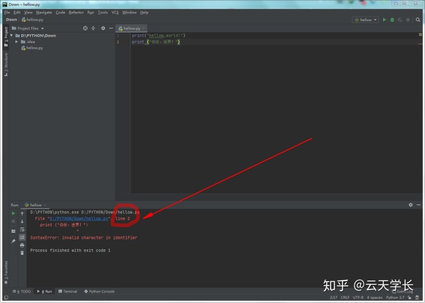Viewport: 425px width, 303px height.
Task: Close the hellow.py editor tab
Action: click(143, 28)
